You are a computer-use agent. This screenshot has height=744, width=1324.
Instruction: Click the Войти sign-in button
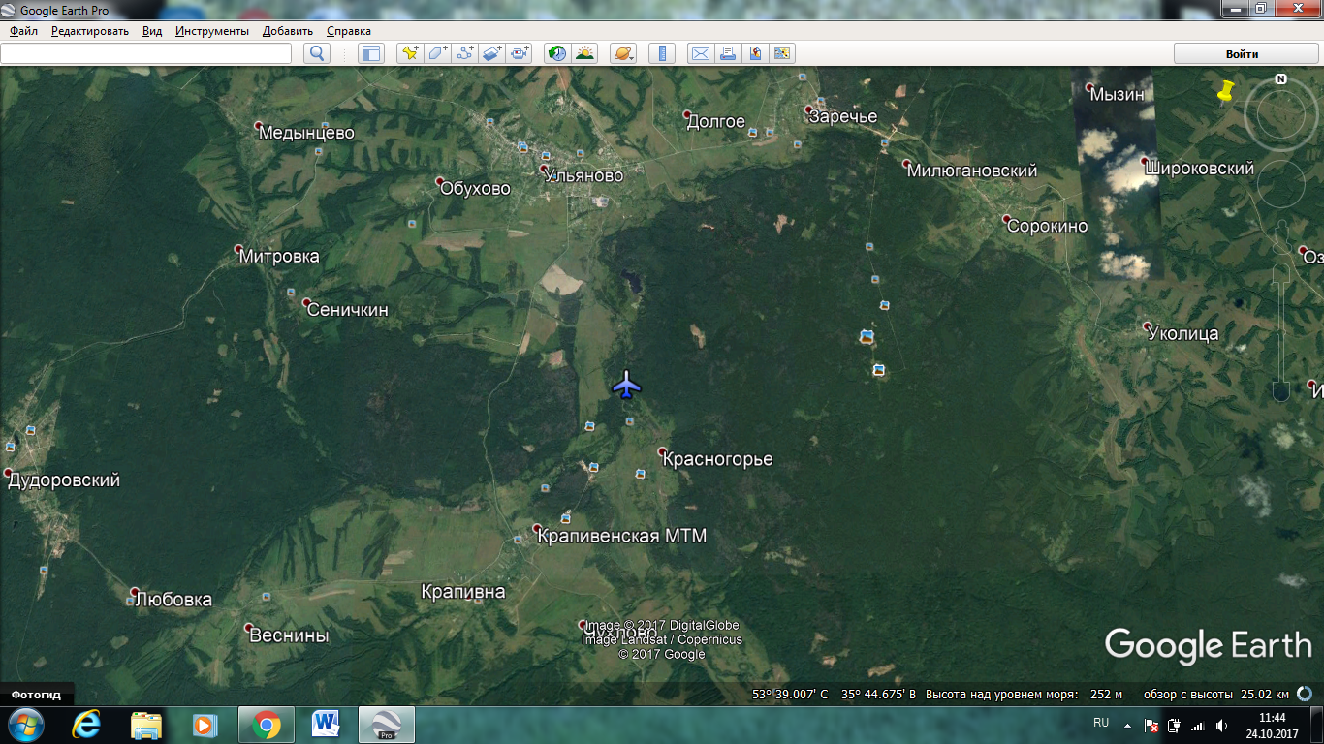[x=1242, y=53]
